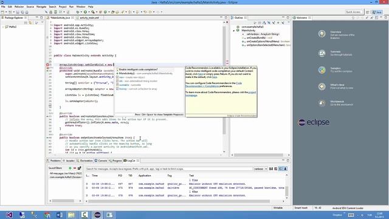Toggle LogCat saved filters view display

click(x=281, y=169)
